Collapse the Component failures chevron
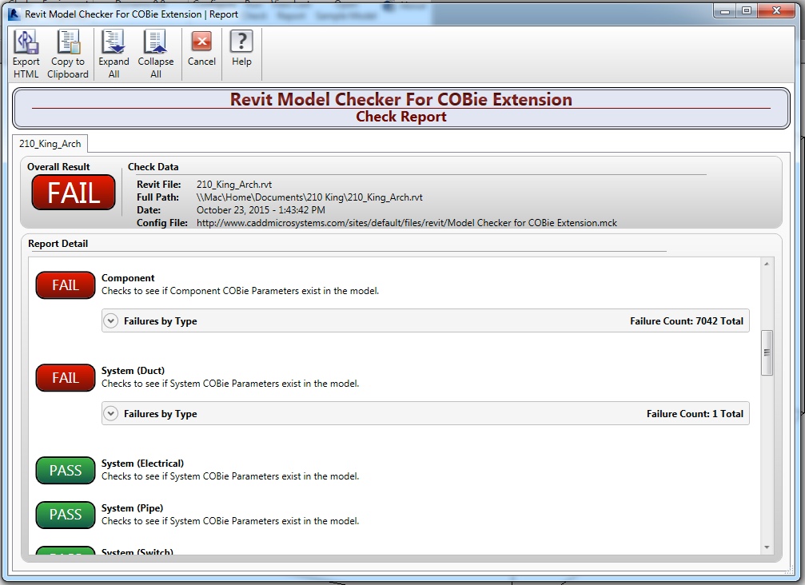 click(111, 320)
